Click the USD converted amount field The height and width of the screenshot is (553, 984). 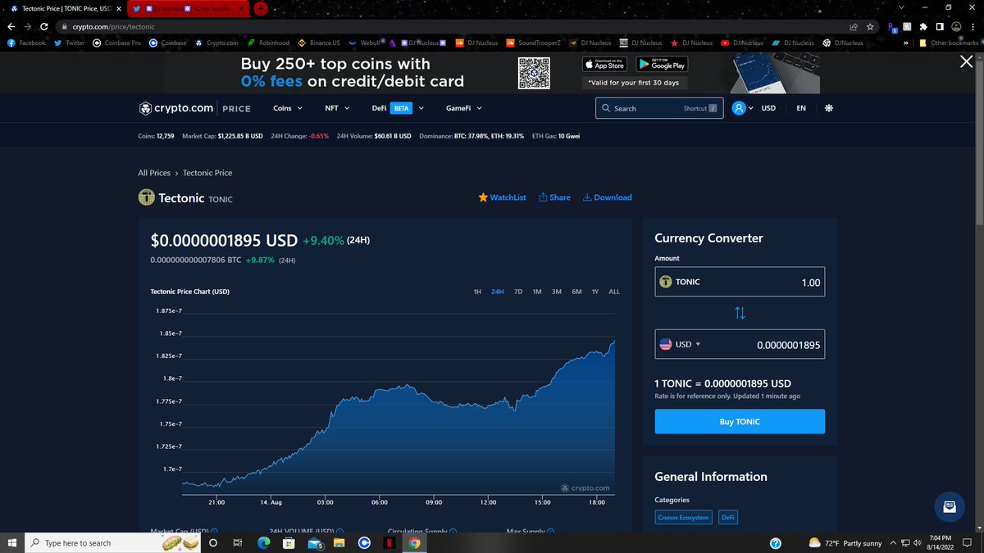[740, 345]
